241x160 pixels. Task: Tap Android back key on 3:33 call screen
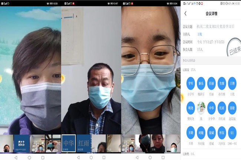pos(16,157)
